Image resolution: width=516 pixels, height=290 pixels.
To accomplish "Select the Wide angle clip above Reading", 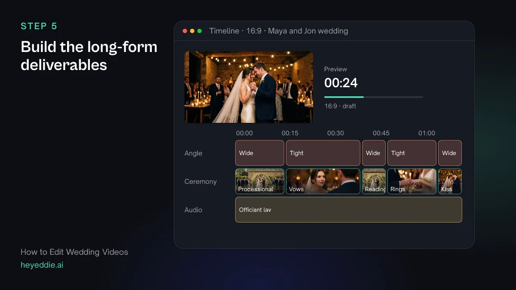I will click(374, 153).
